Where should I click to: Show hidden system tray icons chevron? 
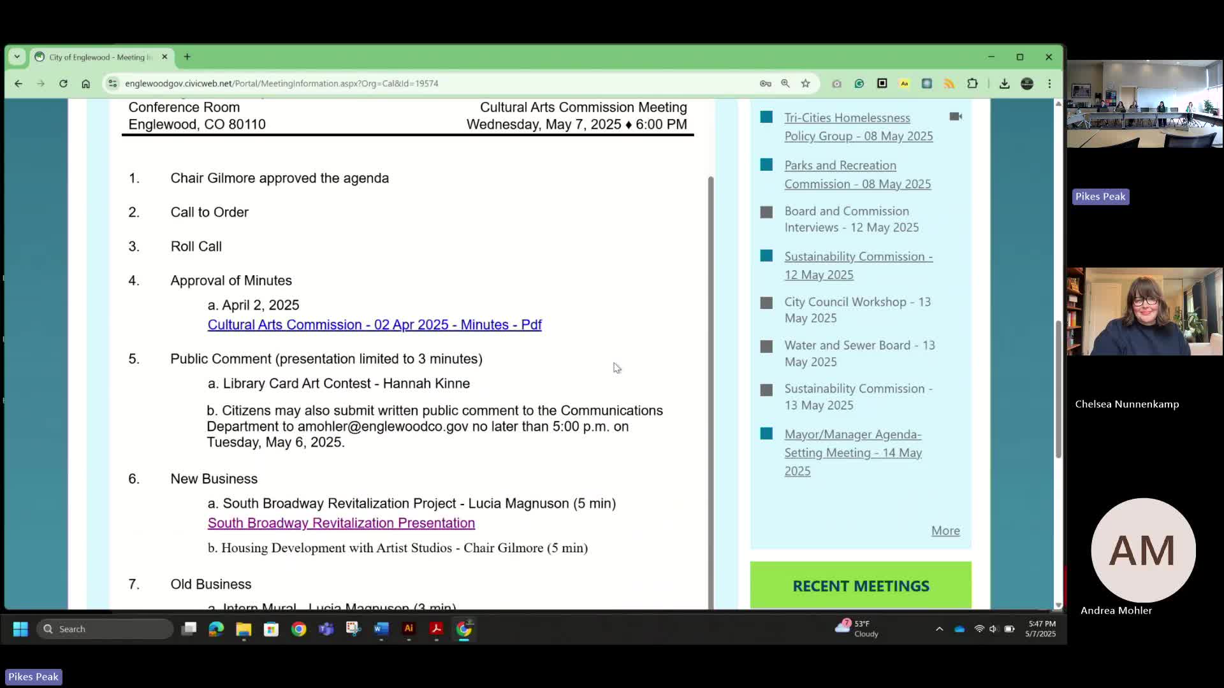tap(939, 629)
